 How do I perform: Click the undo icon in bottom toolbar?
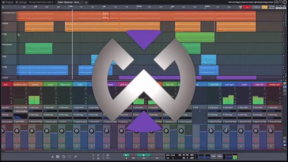(63, 157)
